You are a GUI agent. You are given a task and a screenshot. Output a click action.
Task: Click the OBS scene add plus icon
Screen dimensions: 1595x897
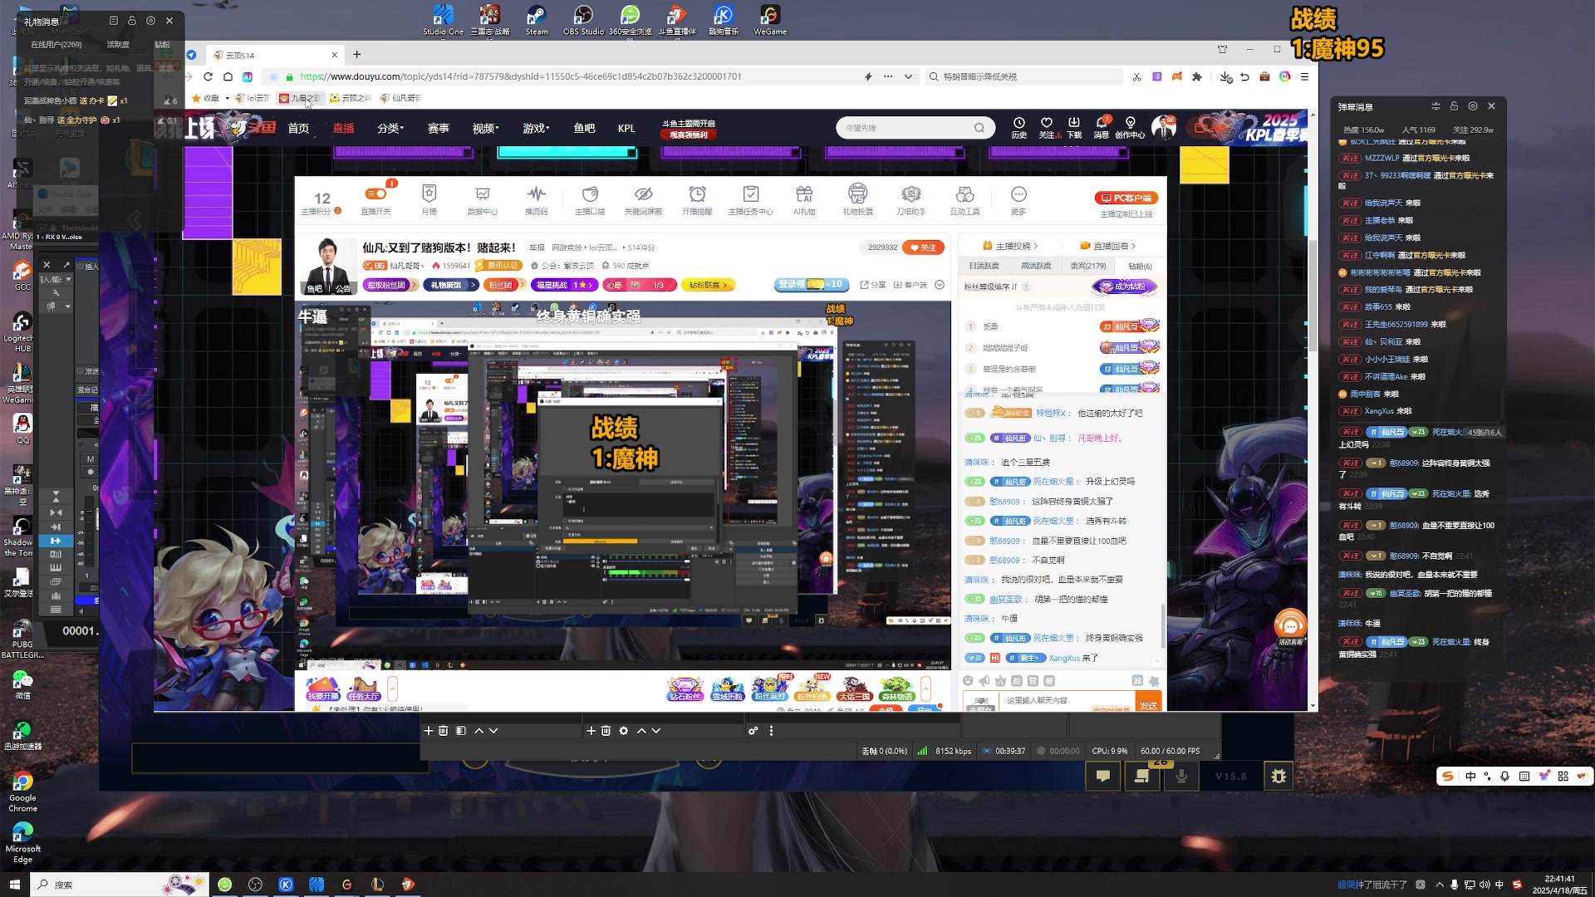pyautogui.click(x=429, y=731)
